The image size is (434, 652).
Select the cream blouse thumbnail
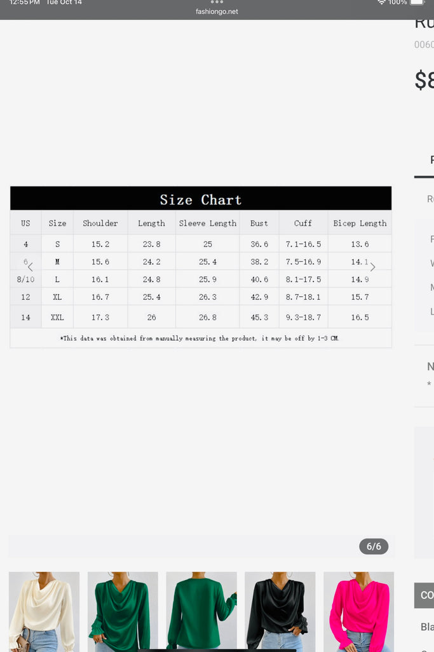point(44,611)
